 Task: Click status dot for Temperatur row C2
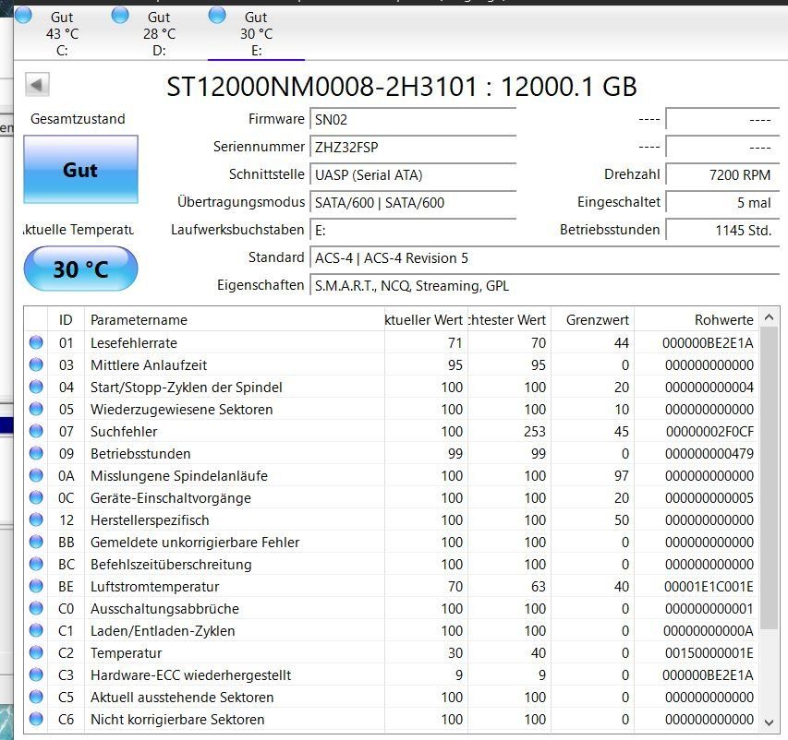(x=36, y=652)
